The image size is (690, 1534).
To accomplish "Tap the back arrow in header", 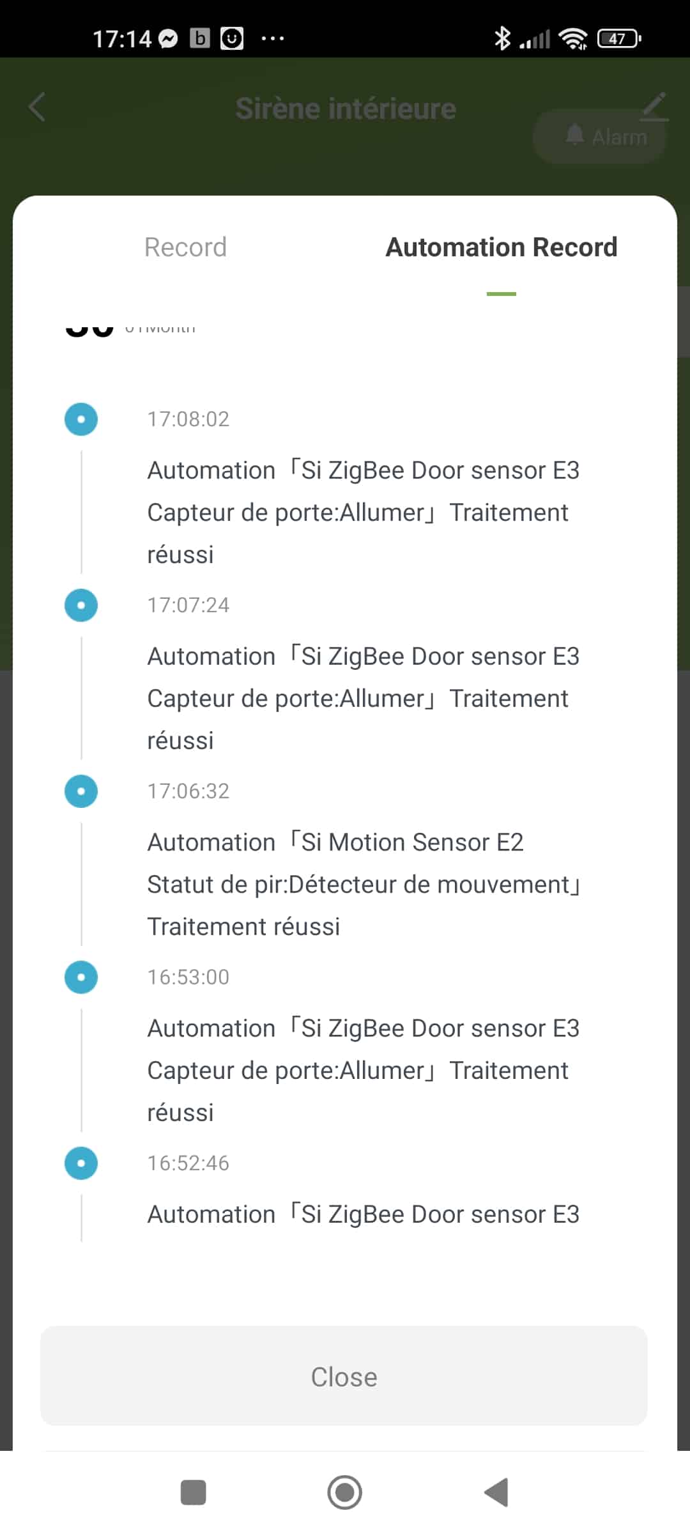I will 37,107.
